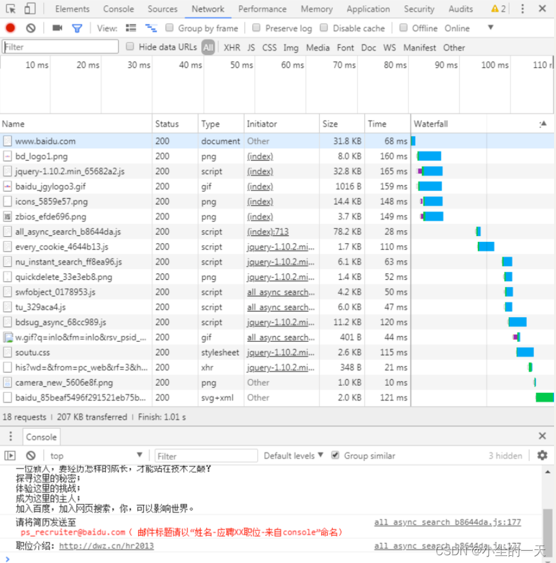
Task: Open DevTools three-dot customize menu
Action: click(x=522, y=8)
